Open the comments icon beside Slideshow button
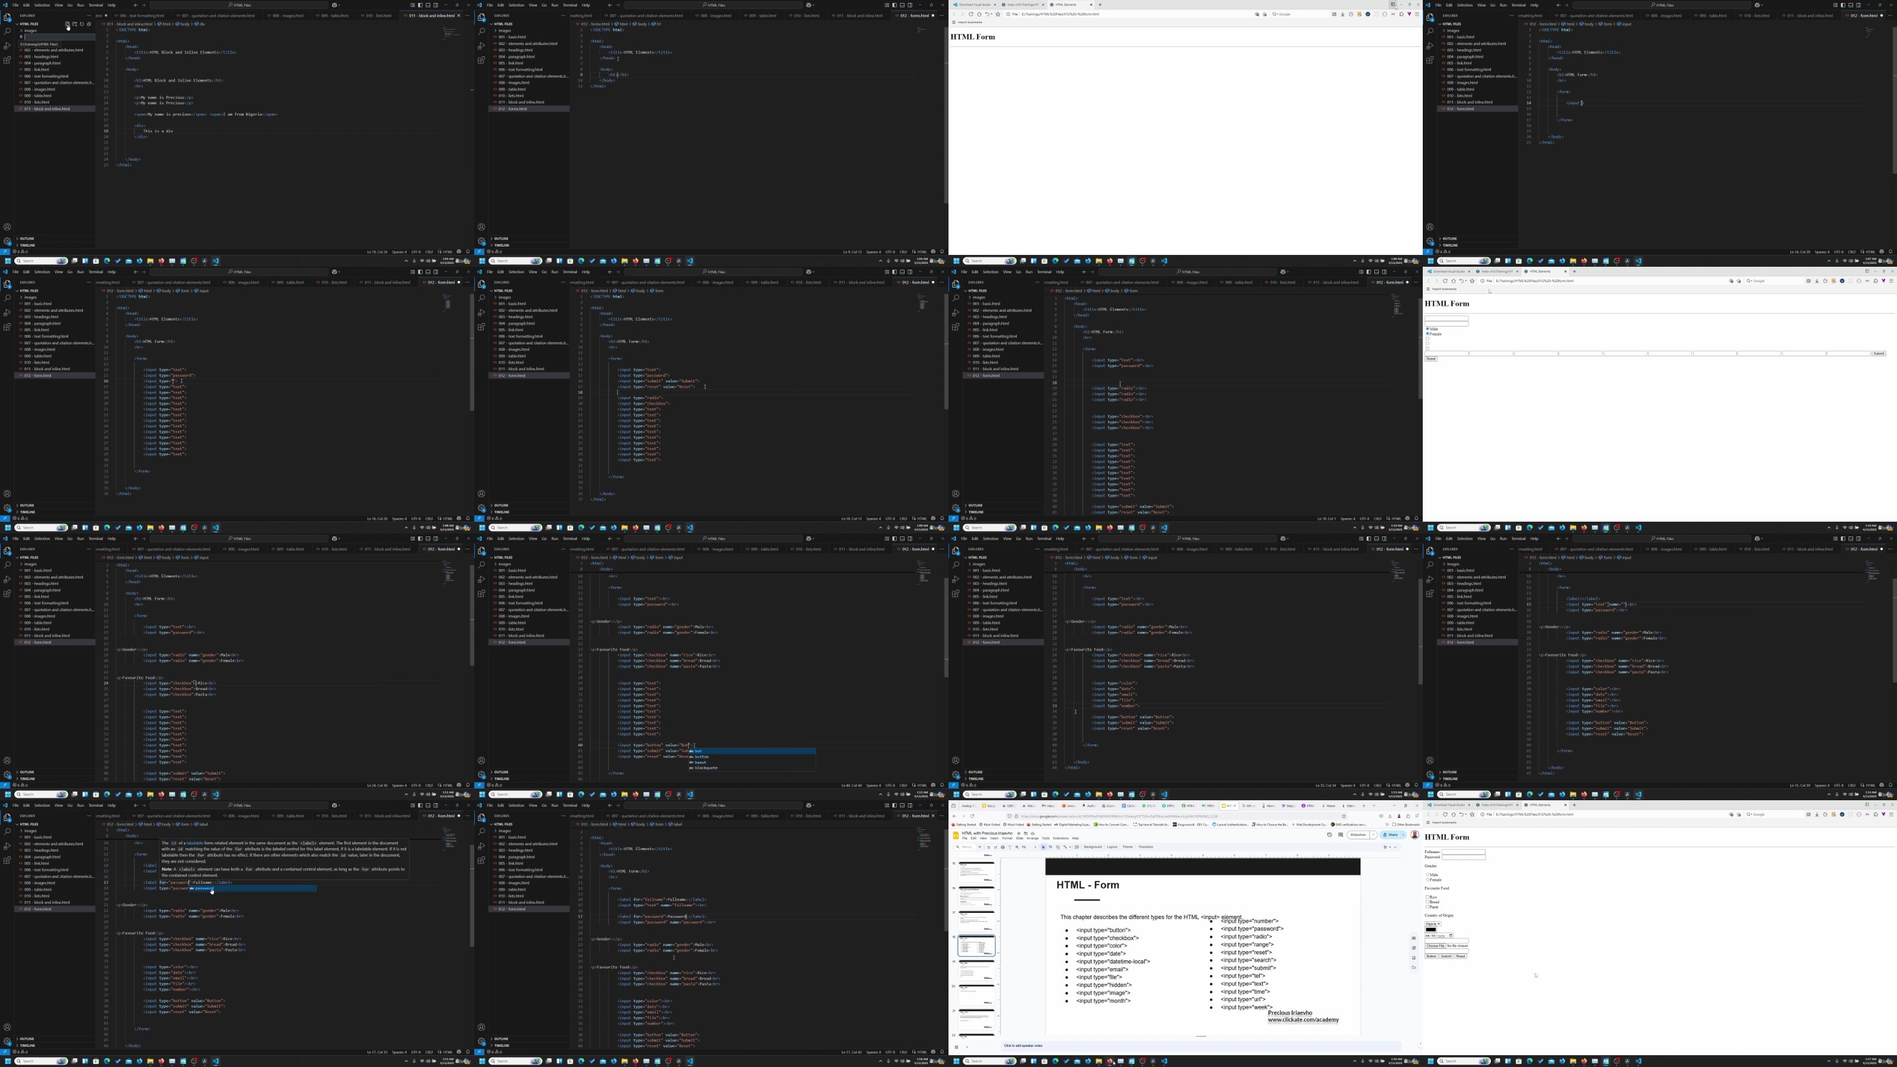The image size is (1897, 1067). 1340,835
